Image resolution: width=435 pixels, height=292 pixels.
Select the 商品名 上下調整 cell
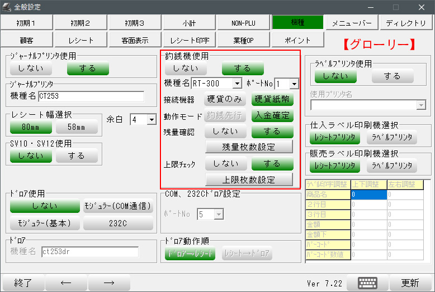click(x=368, y=194)
